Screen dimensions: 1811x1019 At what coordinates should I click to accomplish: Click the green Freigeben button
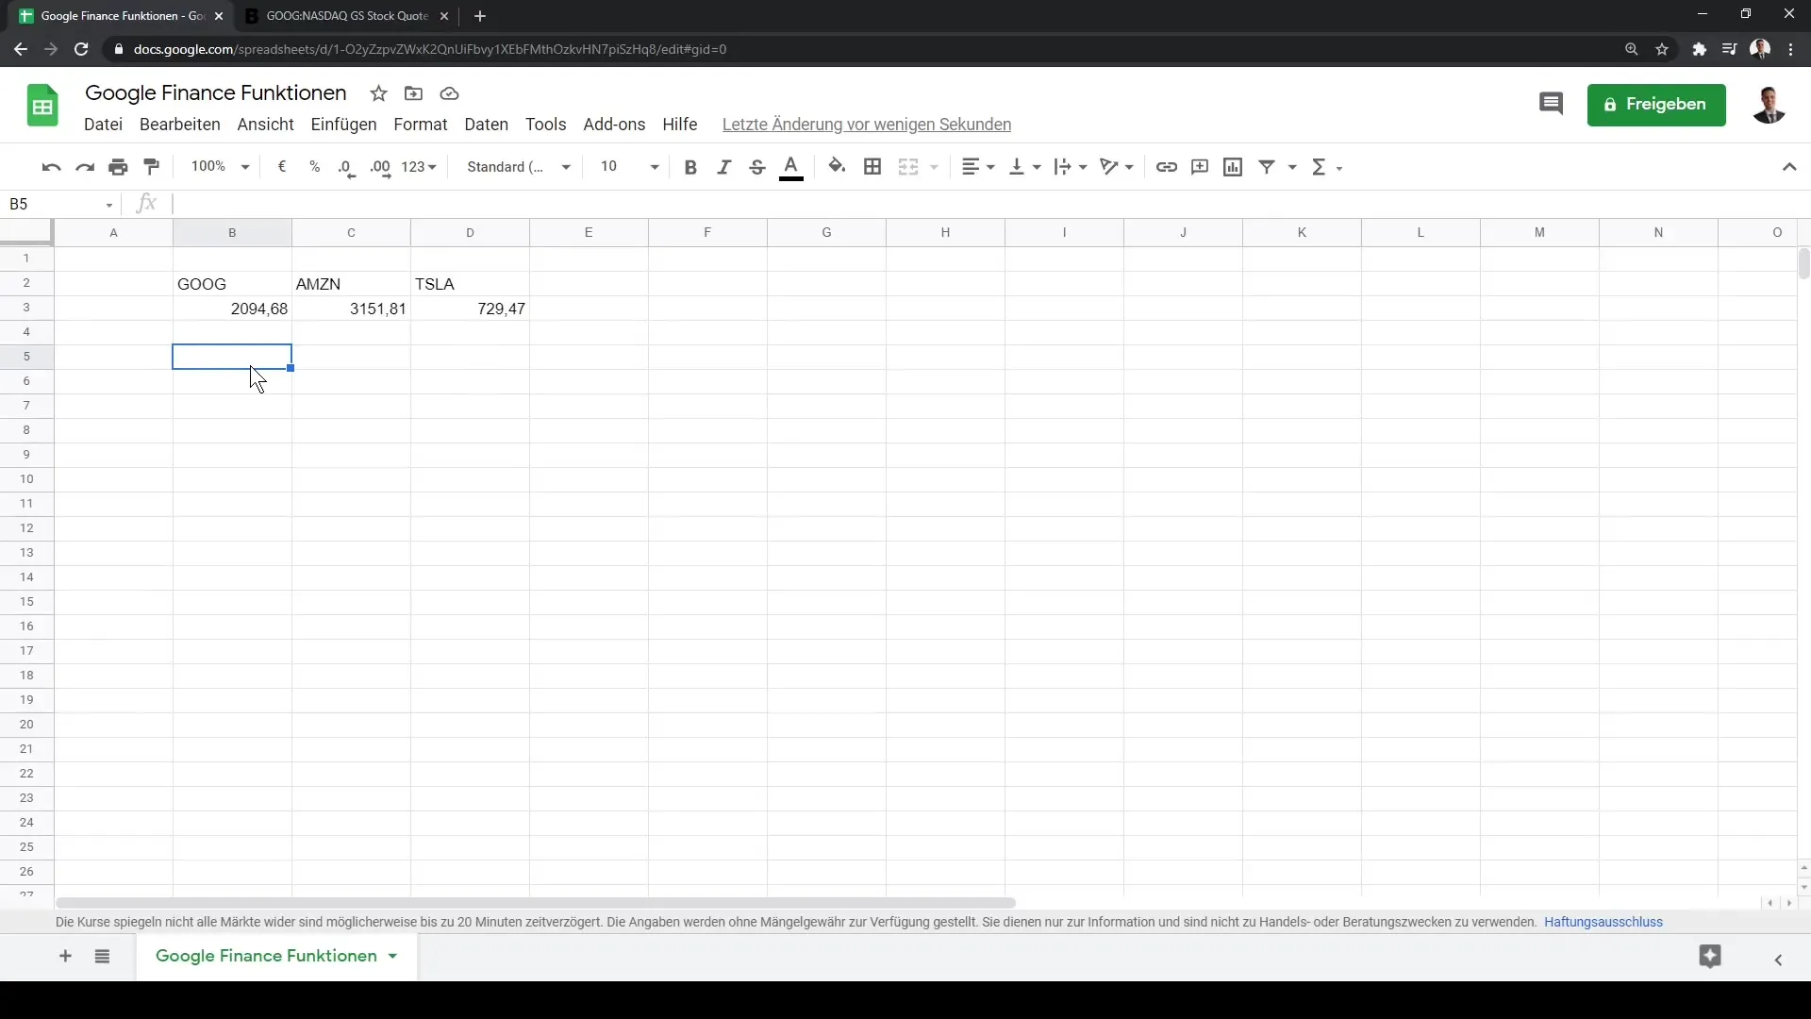[x=1656, y=105]
